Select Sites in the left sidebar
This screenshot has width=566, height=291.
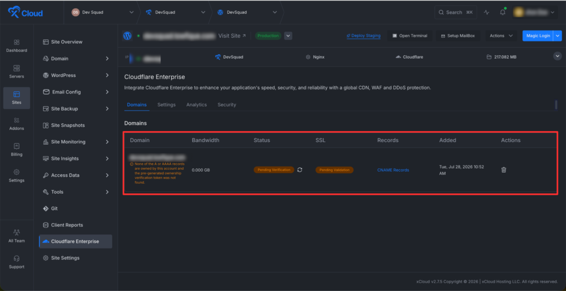pyautogui.click(x=17, y=97)
